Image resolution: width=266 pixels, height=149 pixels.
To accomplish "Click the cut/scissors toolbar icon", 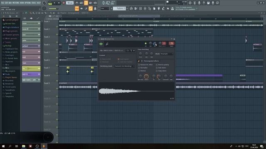I will tap(195, 3).
